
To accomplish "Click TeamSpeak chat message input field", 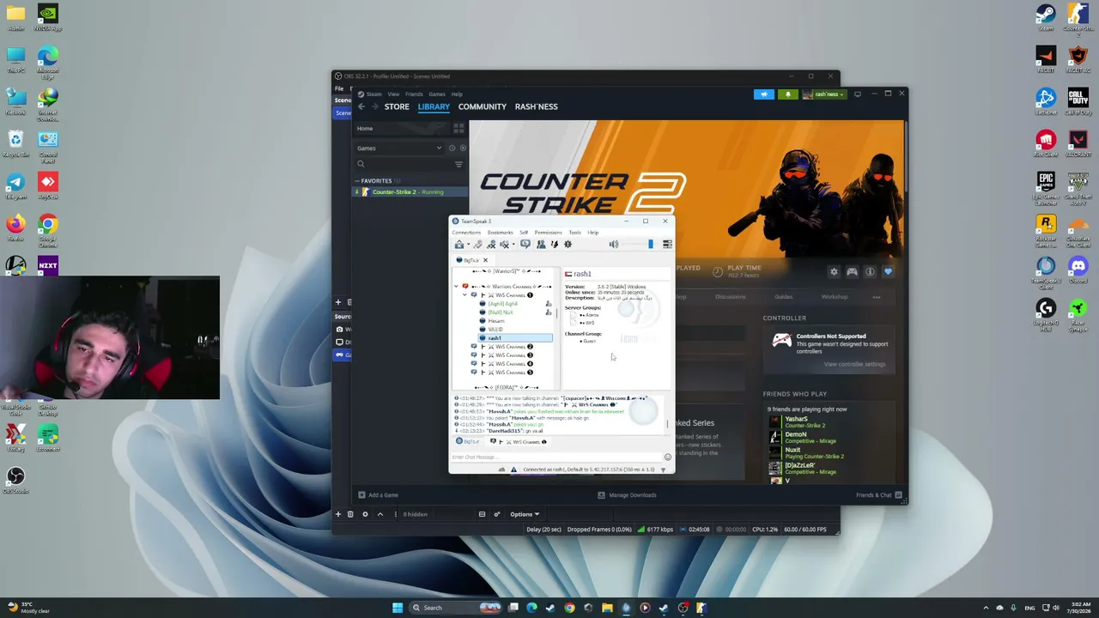I will (x=556, y=457).
